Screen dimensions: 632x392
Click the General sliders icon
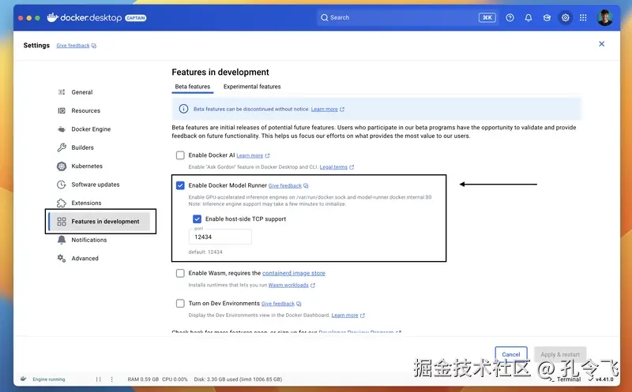point(62,92)
